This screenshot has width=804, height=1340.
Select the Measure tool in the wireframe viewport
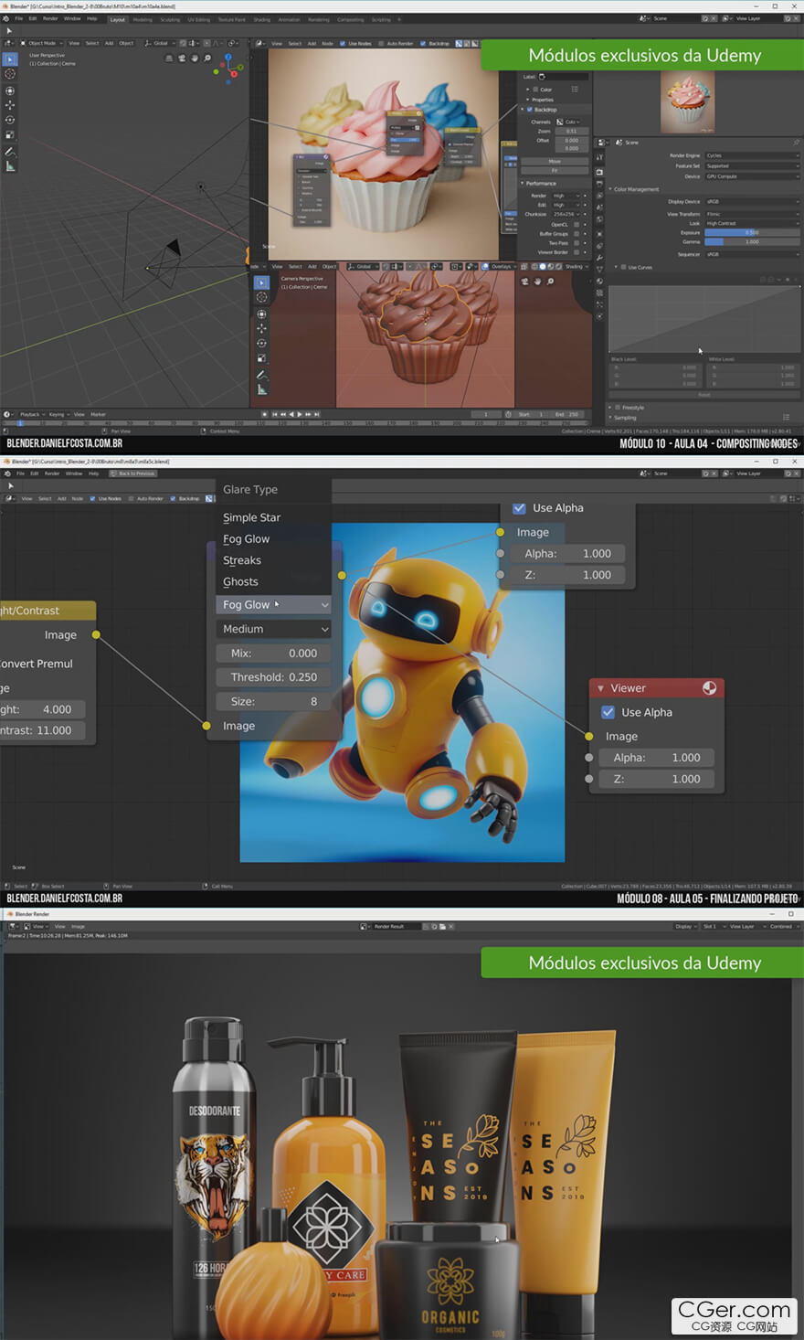pos(10,166)
